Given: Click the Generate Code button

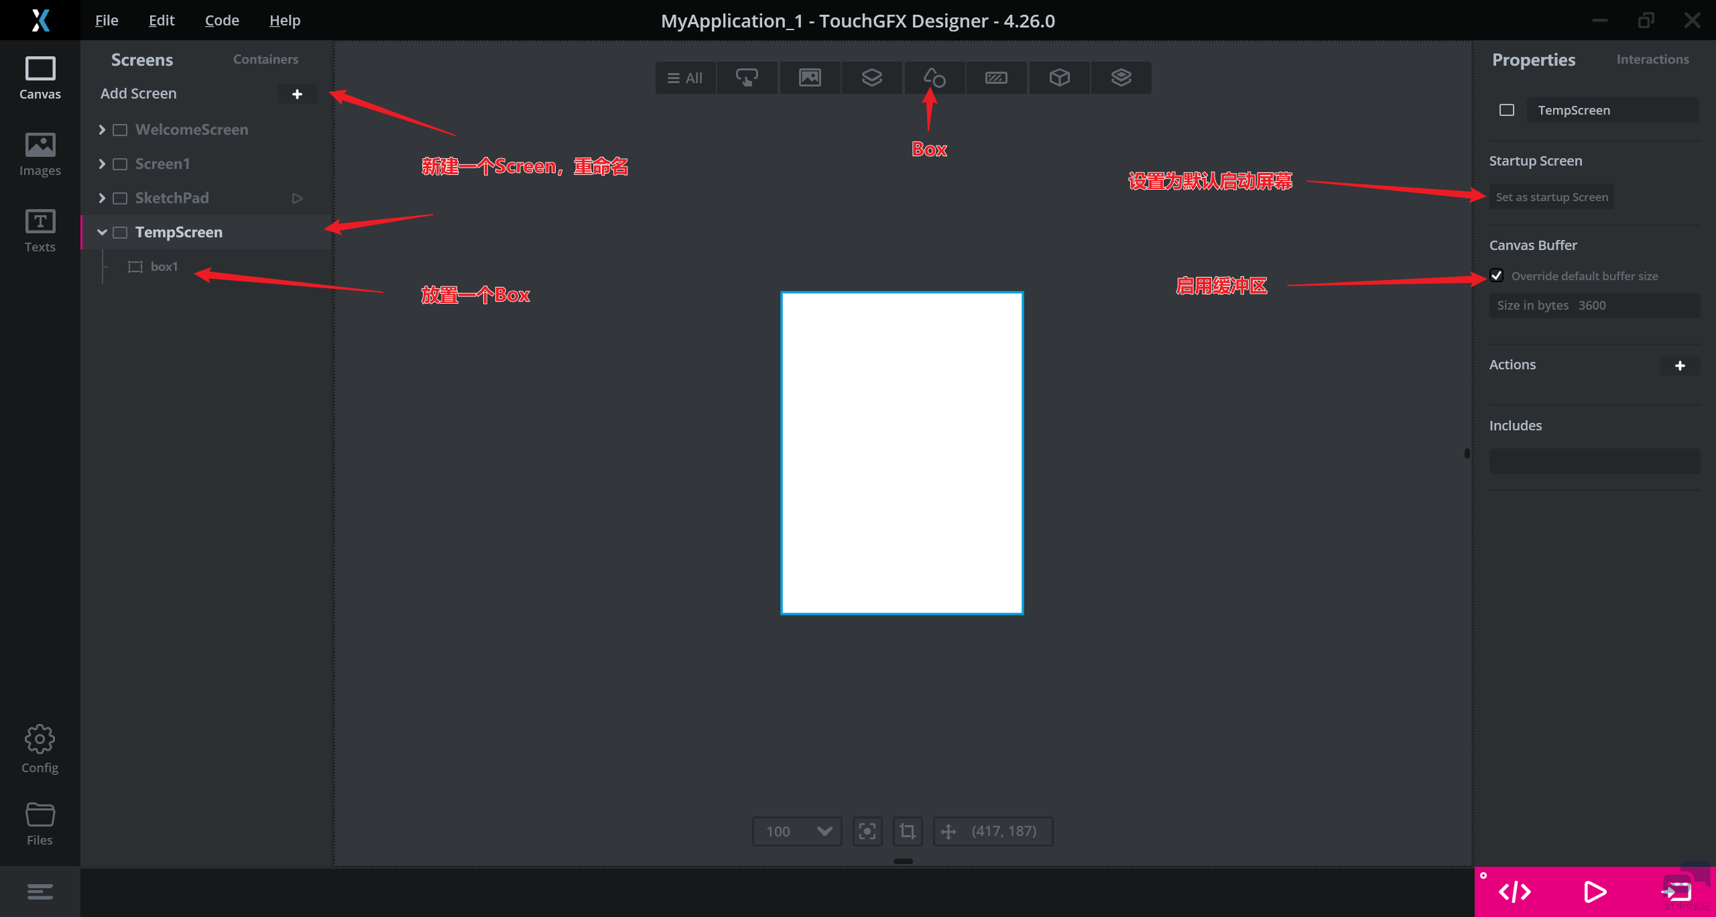Looking at the screenshot, I should [x=1514, y=892].
